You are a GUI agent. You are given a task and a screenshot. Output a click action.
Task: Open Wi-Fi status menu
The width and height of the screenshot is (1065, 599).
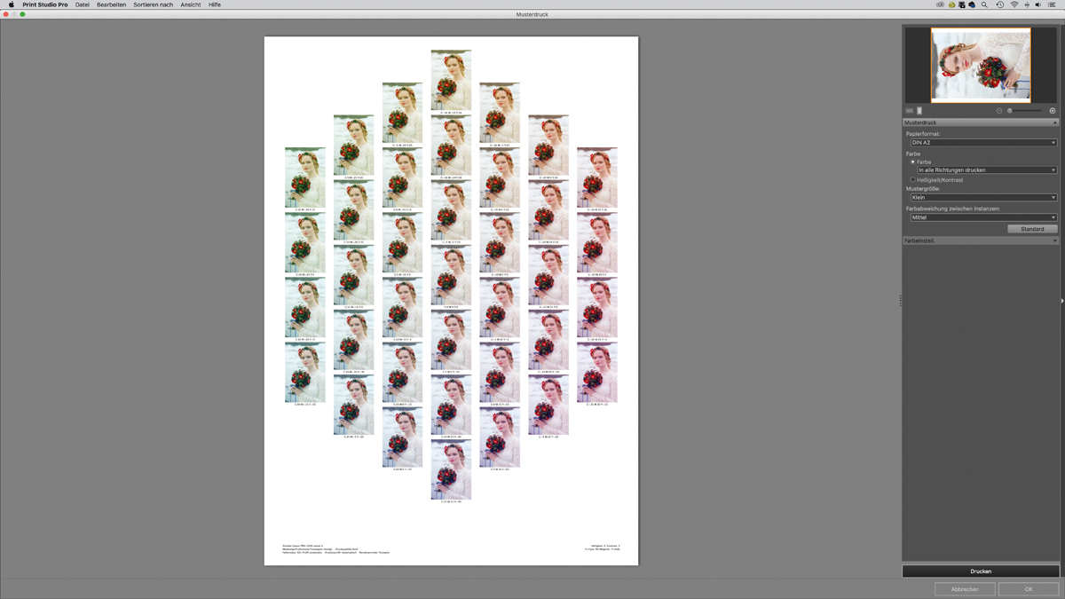[1014, 4]
